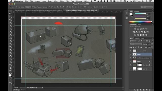Screen dimensions: 162x91
Task: Create a new layer
Action: (147, 90)
